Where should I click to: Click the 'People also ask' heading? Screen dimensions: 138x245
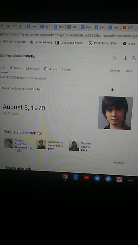click(18, 168)
